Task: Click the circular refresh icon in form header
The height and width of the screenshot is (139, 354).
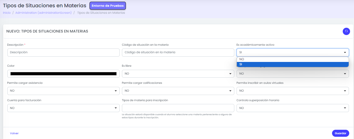Action: [346, 31]
